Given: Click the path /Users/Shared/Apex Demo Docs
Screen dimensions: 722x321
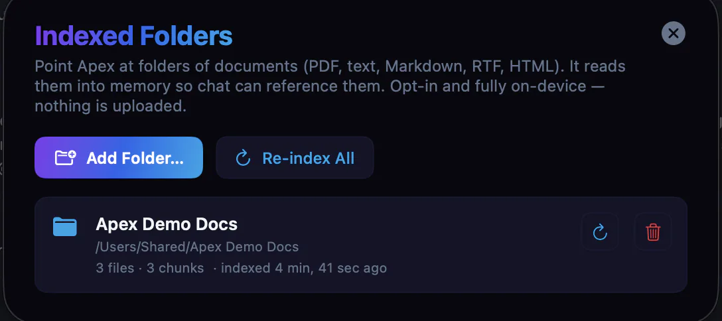Looking at the screenshot, I should pos(197,247).
